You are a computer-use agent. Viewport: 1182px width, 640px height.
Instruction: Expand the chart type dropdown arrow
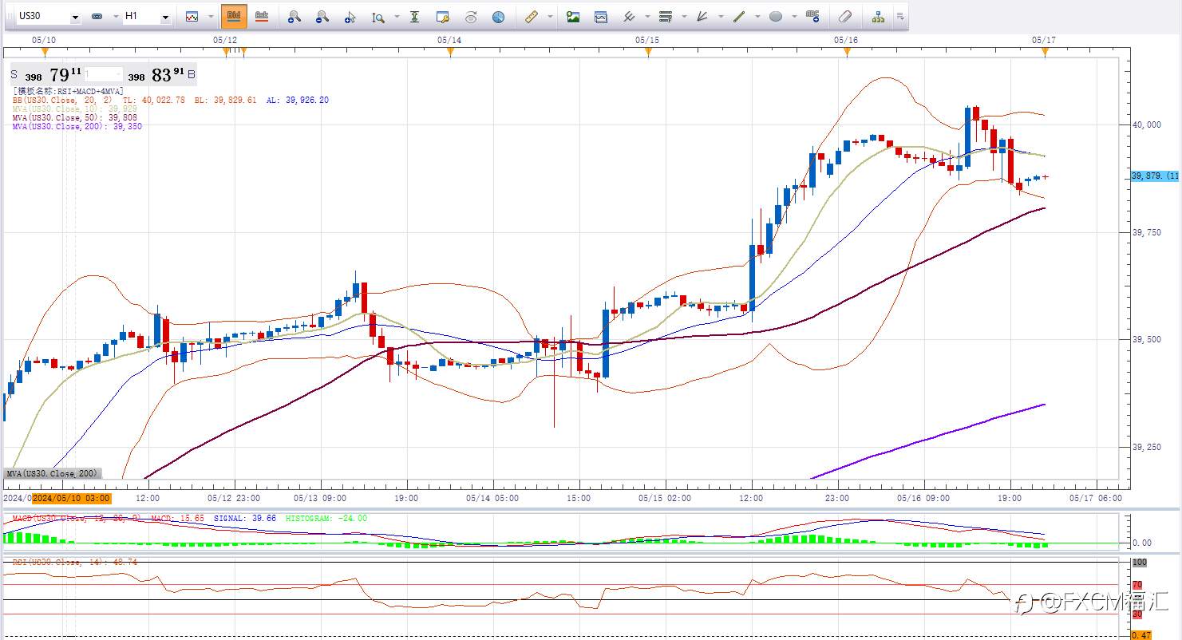(211, 16)
